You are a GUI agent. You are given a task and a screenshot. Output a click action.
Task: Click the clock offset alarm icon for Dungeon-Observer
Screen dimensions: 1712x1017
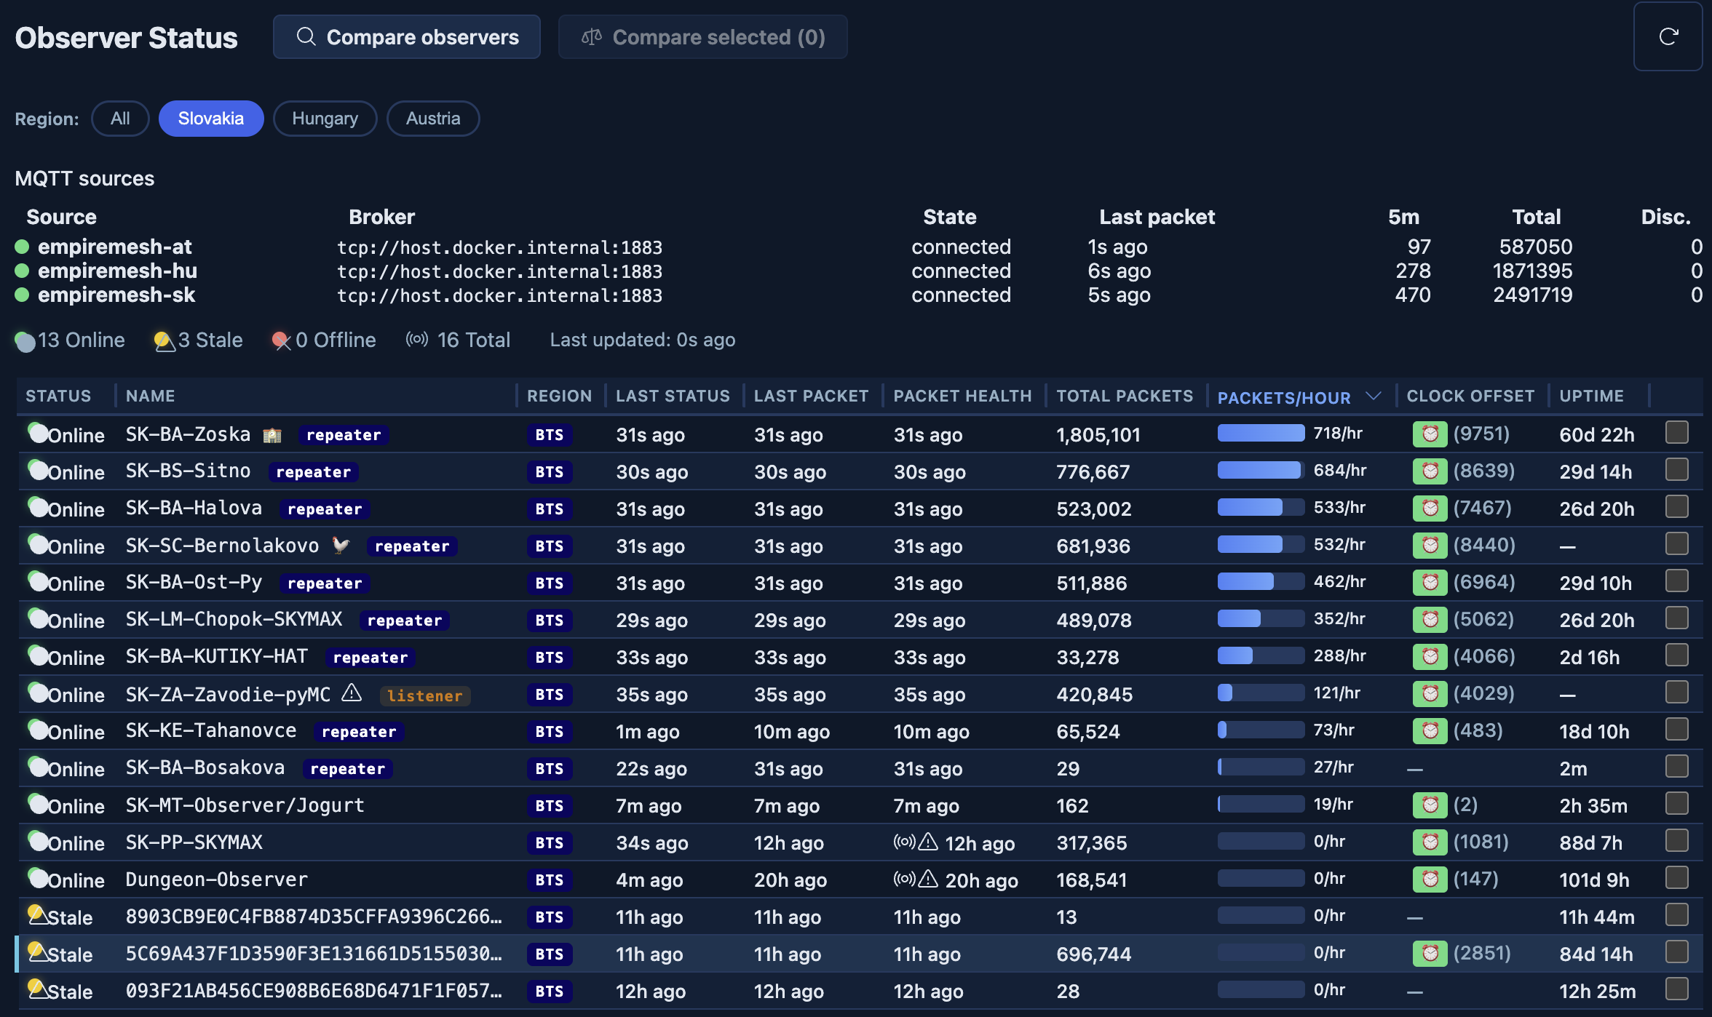(1430, 880)
